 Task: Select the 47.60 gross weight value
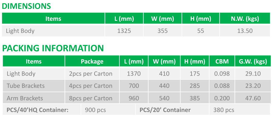[x=253, y=98]
